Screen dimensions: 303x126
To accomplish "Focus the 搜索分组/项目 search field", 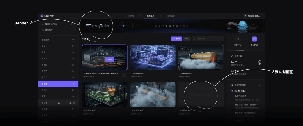I will (x=58, y=24).
